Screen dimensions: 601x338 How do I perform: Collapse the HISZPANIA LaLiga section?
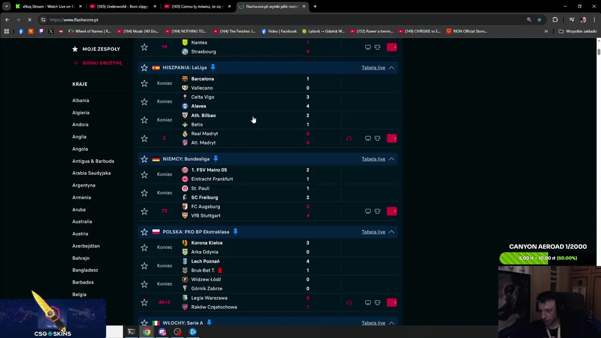coord(391,68)
